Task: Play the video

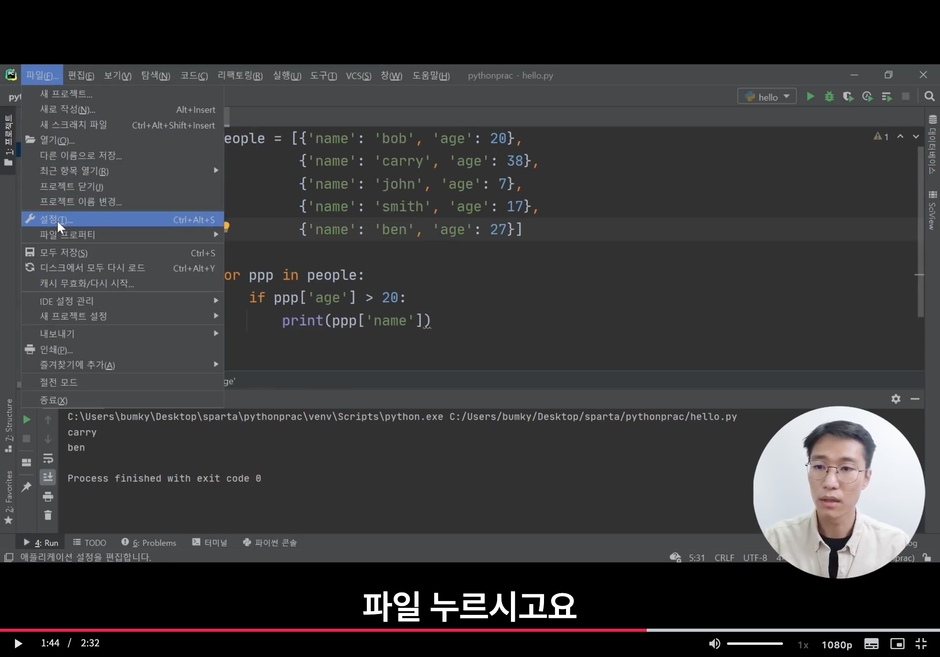Action: click(18, 643)
